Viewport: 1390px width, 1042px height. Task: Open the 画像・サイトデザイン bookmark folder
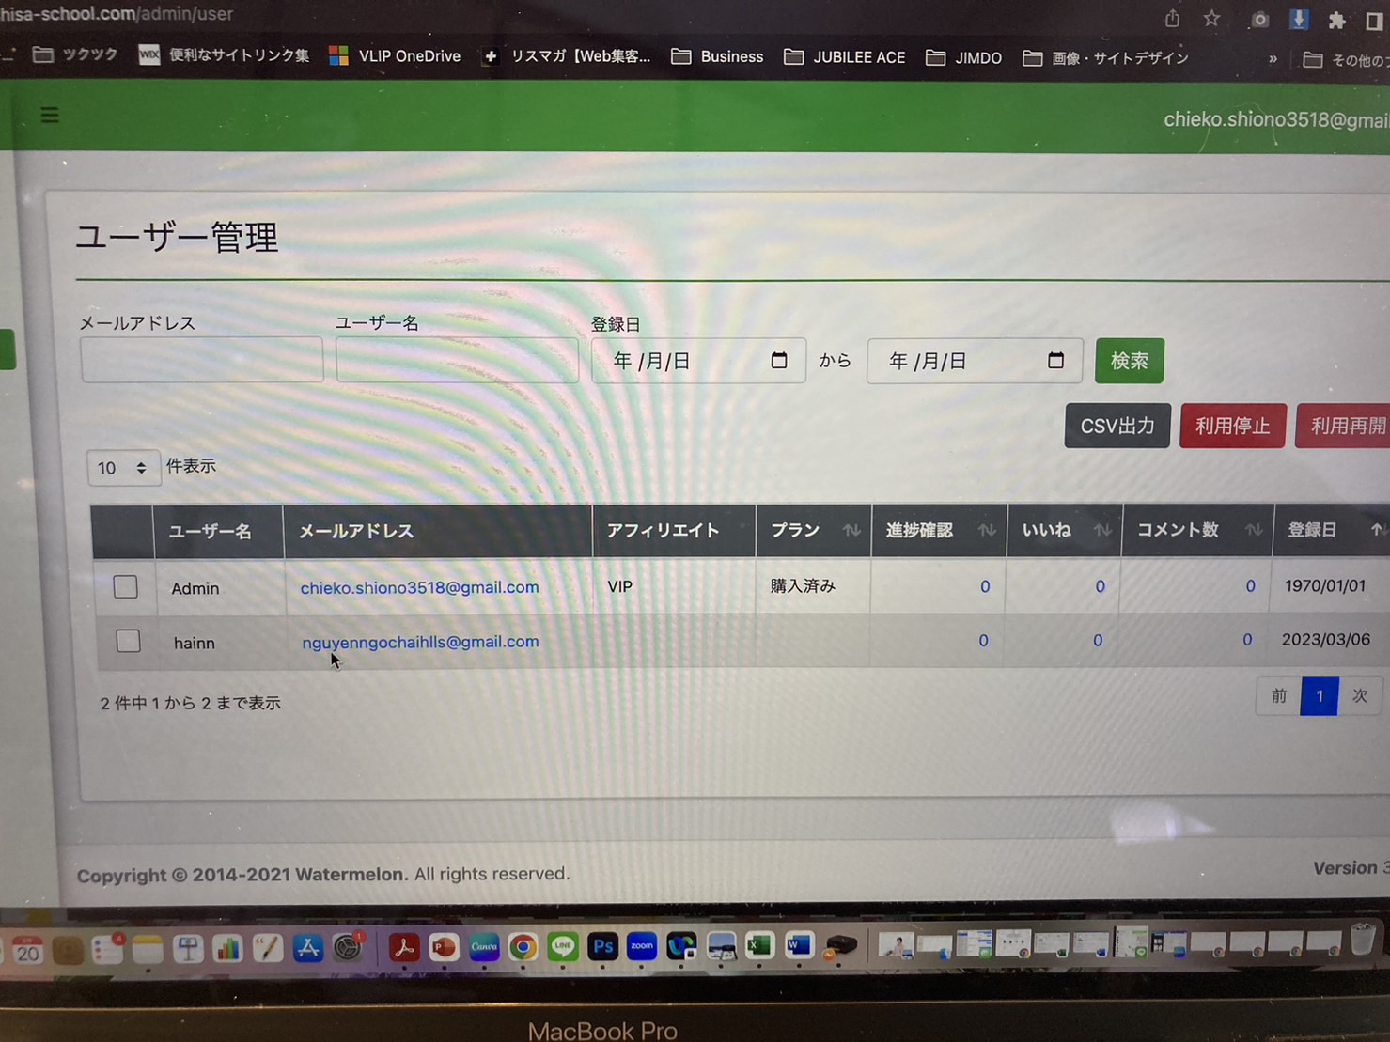(1105, 58)
